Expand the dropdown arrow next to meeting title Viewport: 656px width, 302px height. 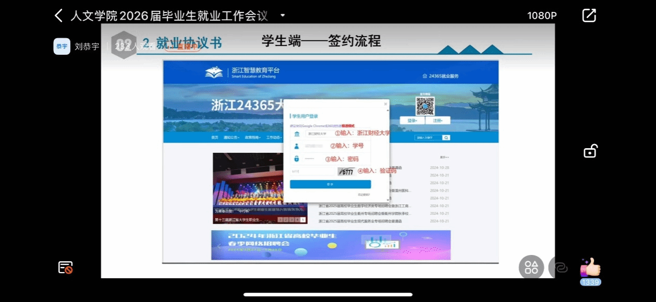(x=282, y=15)
